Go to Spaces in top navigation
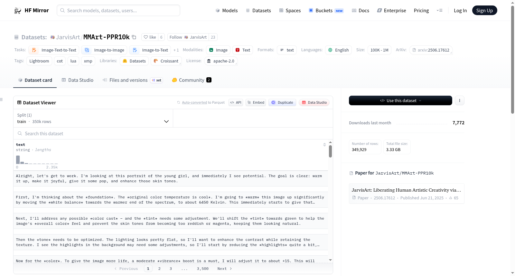Image resolution: width=515 pixels, height=276 pixels. [290, 11]
